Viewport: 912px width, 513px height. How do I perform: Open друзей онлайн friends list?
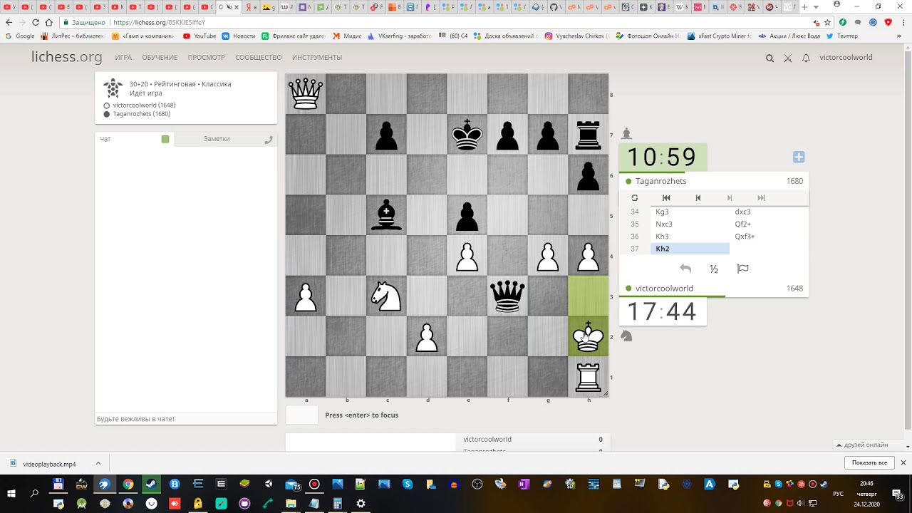(x=866, y=445)
